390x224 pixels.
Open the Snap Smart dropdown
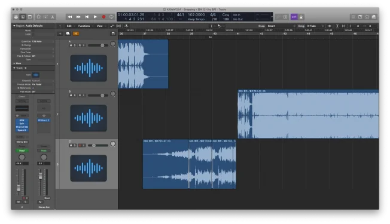pos(282,26)
